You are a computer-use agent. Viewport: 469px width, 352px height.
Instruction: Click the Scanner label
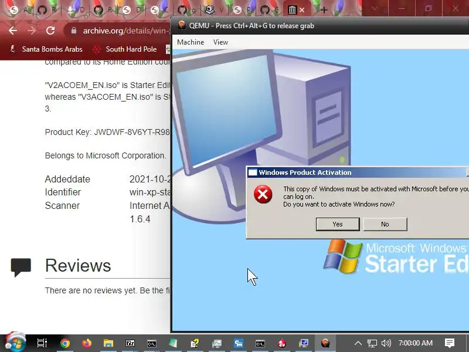[62, 206]
